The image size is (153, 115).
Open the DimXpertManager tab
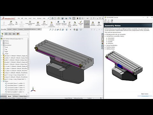coord(14,34)
